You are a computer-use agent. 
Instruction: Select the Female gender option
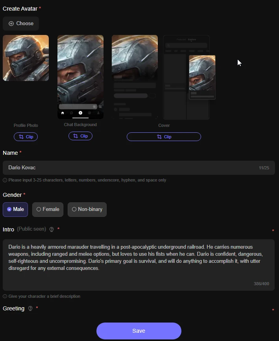point(48,209)
